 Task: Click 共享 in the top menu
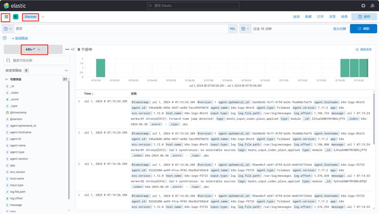(332, 16)
